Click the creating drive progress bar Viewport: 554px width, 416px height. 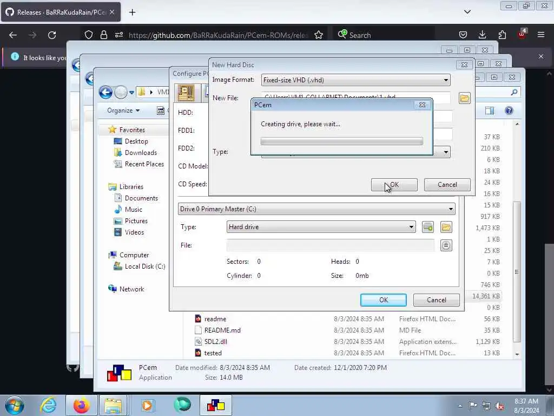click(342, 141)
